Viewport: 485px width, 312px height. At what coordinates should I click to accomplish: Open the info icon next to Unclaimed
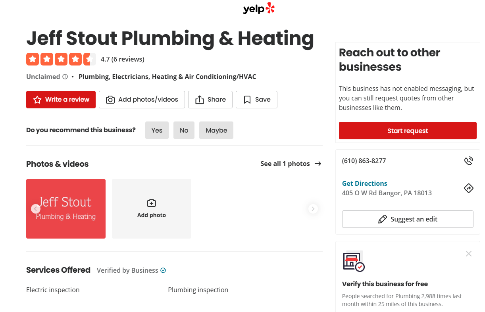tap(65, 76)
